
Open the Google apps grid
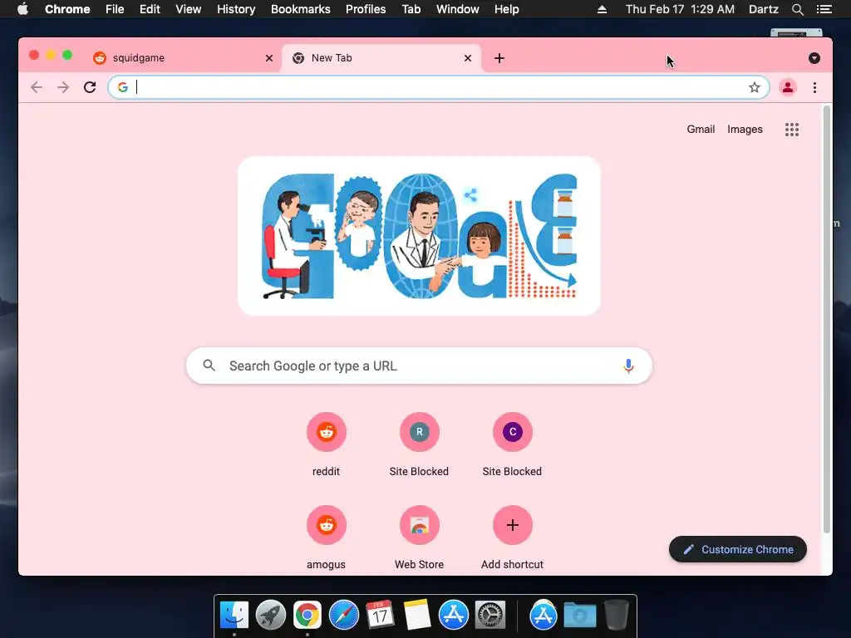pyautogui.click(x=792, y=130)
